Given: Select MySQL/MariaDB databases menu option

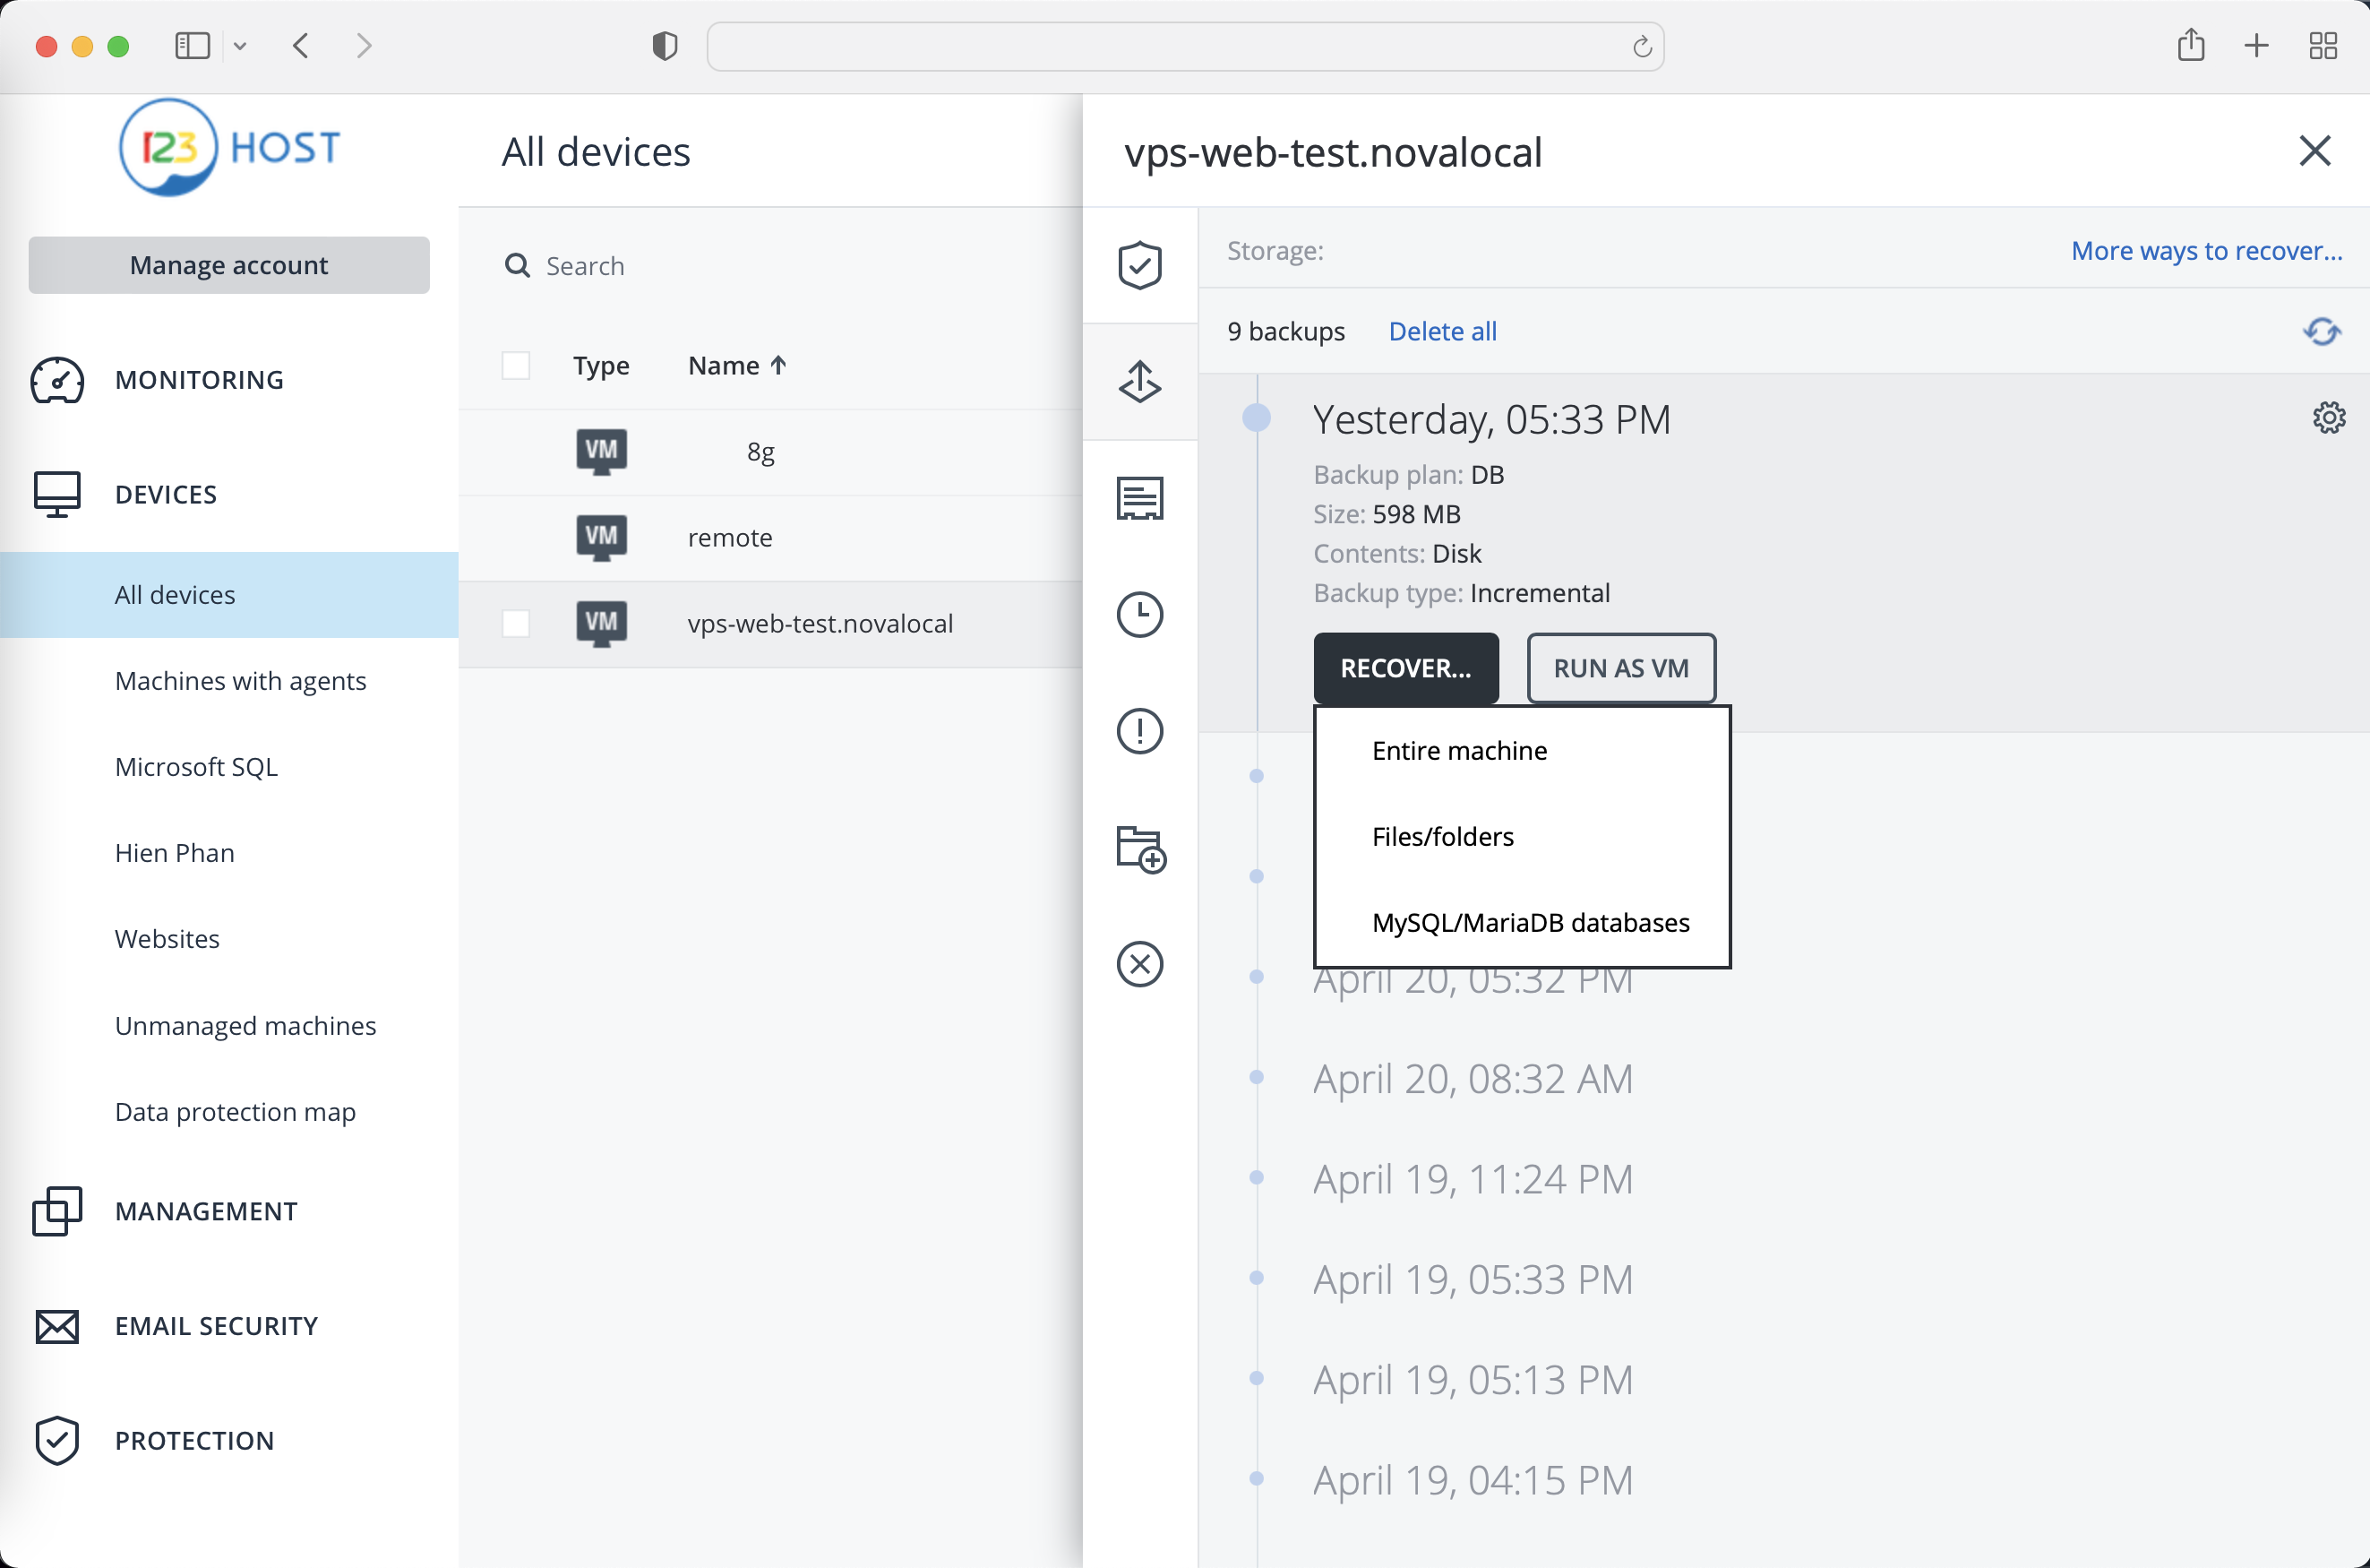Looking at the screenshot, I should pos(1529,922).
